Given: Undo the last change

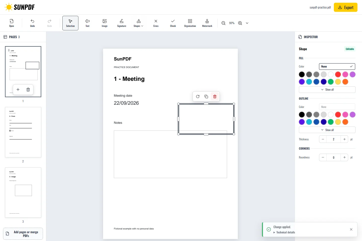Looking at the screenshot, I should (32, 23).
